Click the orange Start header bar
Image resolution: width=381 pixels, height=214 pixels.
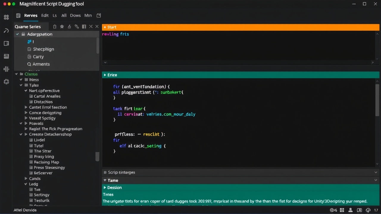[241, 27]
